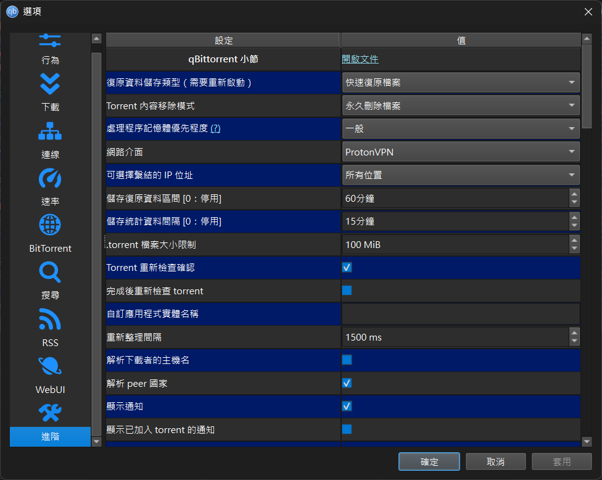602x480 pixels.
Task: Click the 值 column header
Action: coord(461,40)
